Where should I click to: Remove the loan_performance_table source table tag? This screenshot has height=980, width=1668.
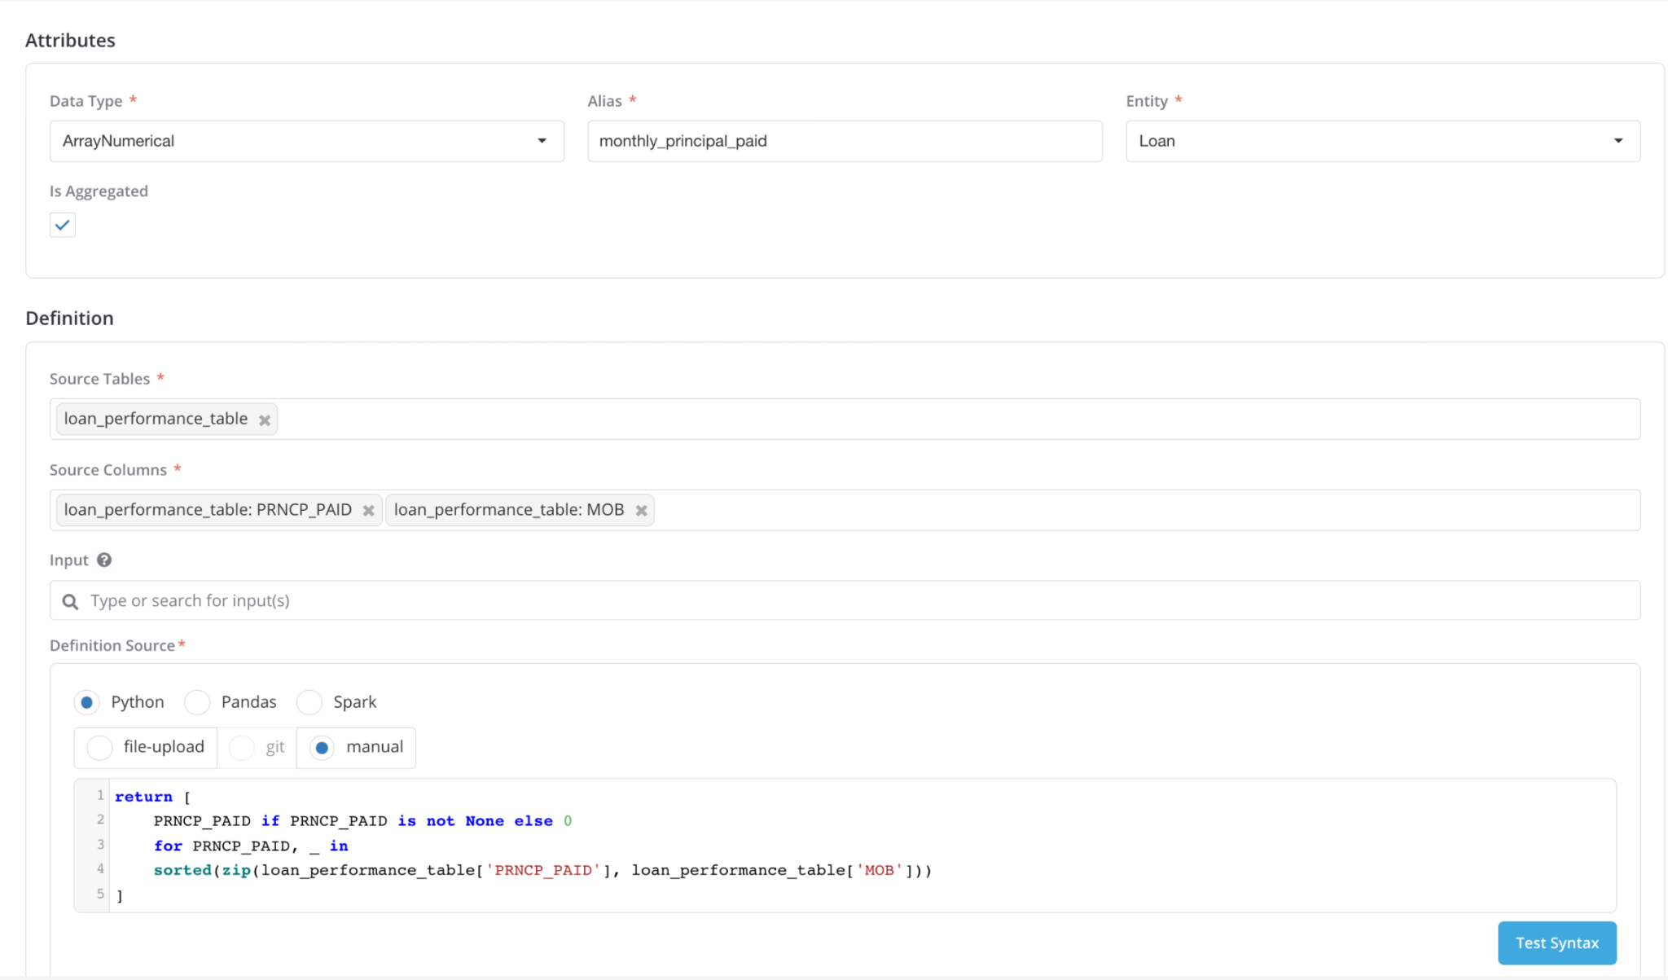[x=265, y=420]
